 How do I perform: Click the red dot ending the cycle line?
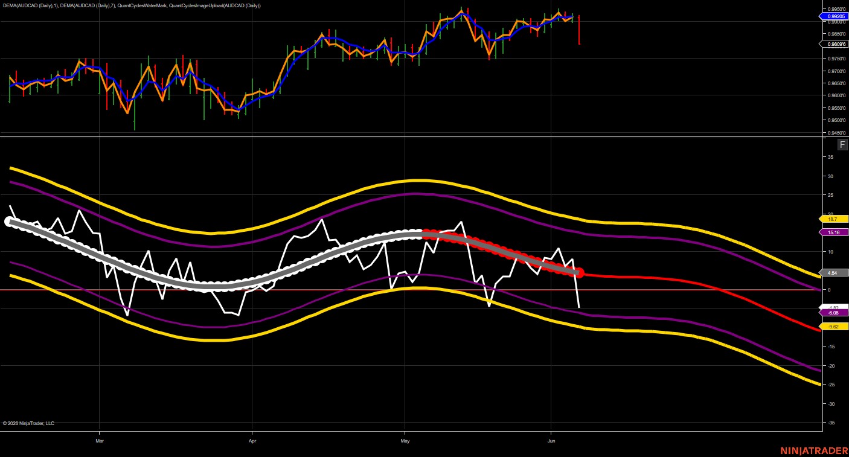point(578,273)
